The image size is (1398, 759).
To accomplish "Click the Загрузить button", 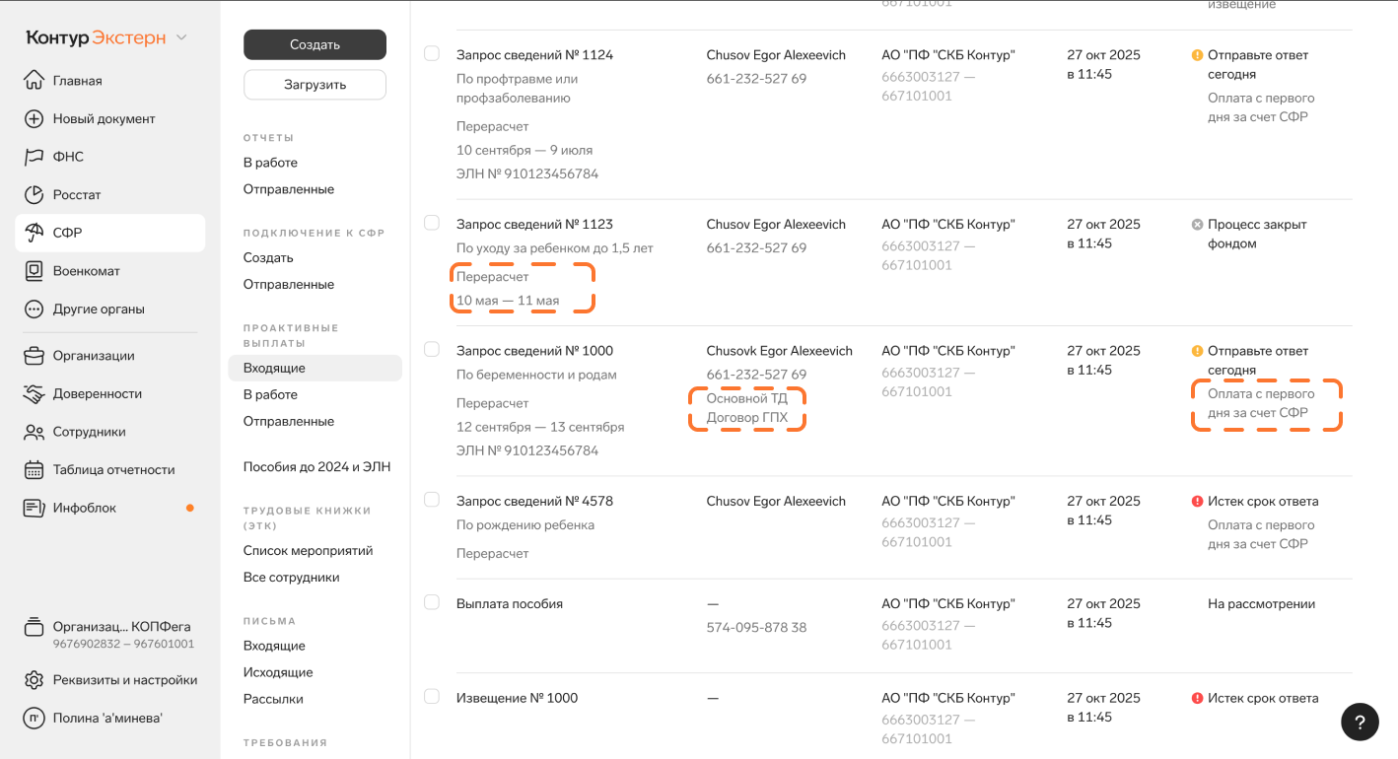I will (315, 85).
